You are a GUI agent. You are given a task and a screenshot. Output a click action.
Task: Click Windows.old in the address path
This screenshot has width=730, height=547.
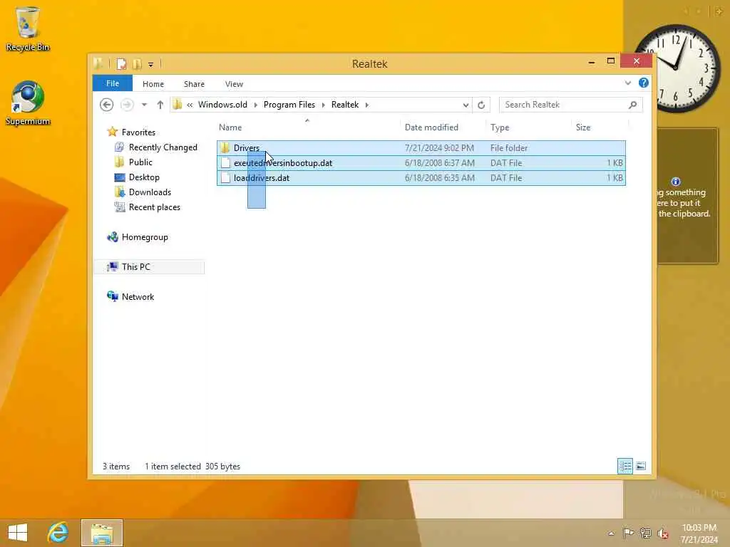pyautogui.click(x=222, y=105)
